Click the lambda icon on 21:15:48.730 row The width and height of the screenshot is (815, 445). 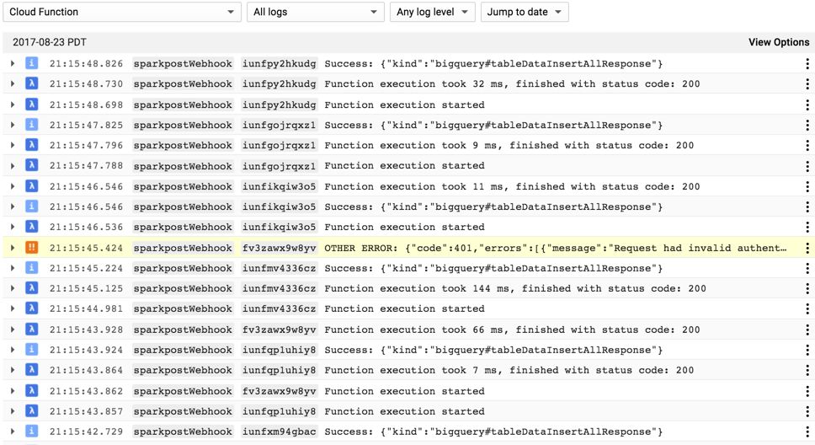pos(32,83)
